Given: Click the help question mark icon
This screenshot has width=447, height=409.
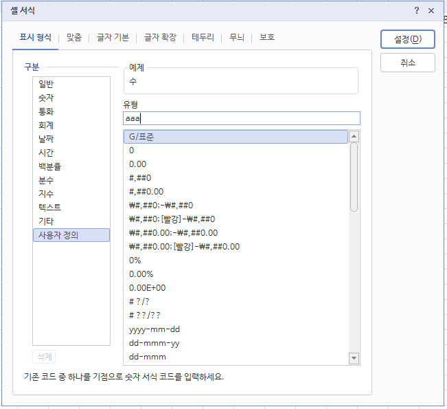Looking at the screenshot, I should [x=417, y=11].
